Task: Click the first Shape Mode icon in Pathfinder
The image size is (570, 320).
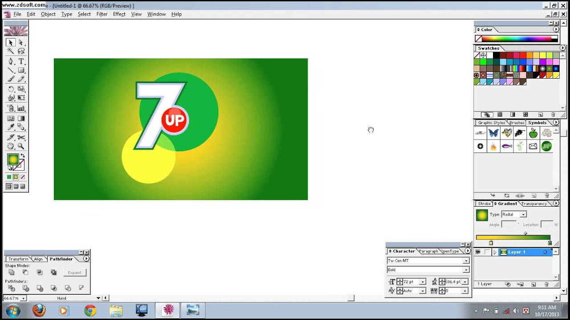Action: click(x=12, y=272)
